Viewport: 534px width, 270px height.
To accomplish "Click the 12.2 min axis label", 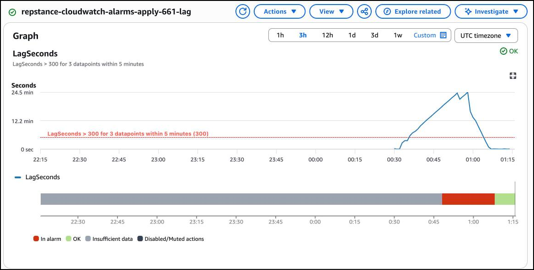I will tap(22, 121).
